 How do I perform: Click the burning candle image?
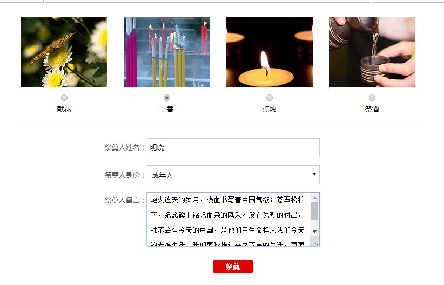click(x=270, y=52)
